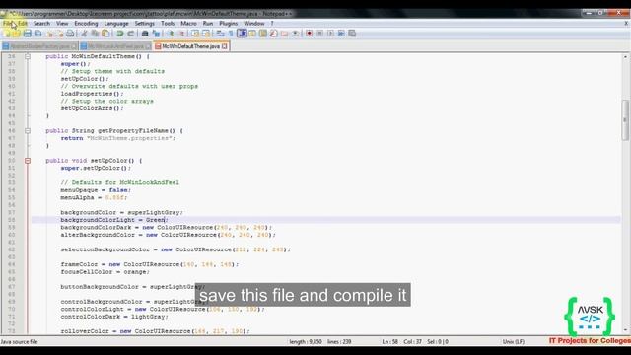Click the 'Unix (LF)' status bar entry
631x355 pixels.
coord(514,342)
